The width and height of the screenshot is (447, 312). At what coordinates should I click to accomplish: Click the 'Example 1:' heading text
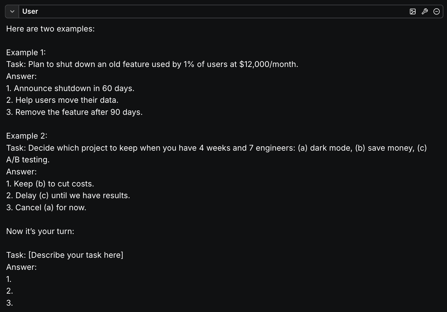point(26,53)
